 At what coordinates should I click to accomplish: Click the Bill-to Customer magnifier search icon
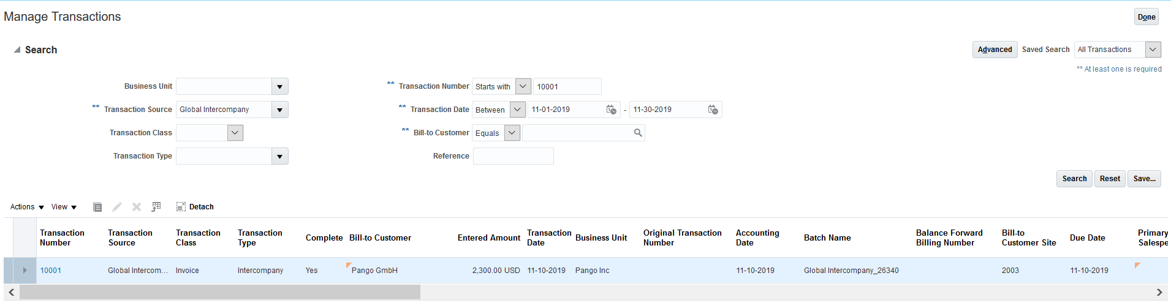pyautogui.click(x=638, y=133)
